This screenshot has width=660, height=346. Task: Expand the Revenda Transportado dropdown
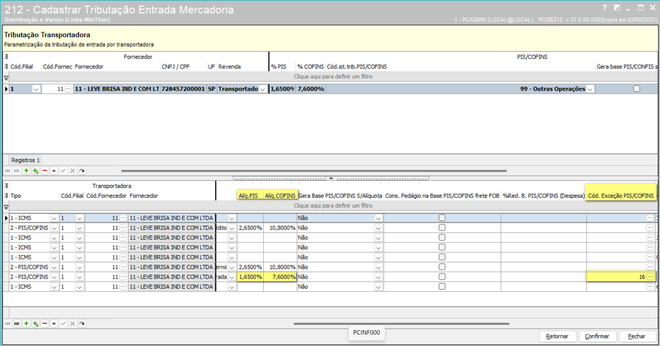tap(263, 89)
